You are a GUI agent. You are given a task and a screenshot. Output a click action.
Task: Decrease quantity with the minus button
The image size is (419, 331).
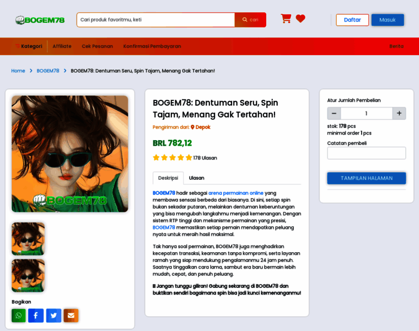point(334,113)
